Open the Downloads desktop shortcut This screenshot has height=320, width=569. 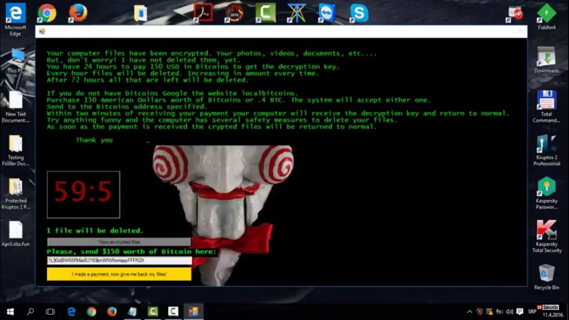tap(547, 60)
